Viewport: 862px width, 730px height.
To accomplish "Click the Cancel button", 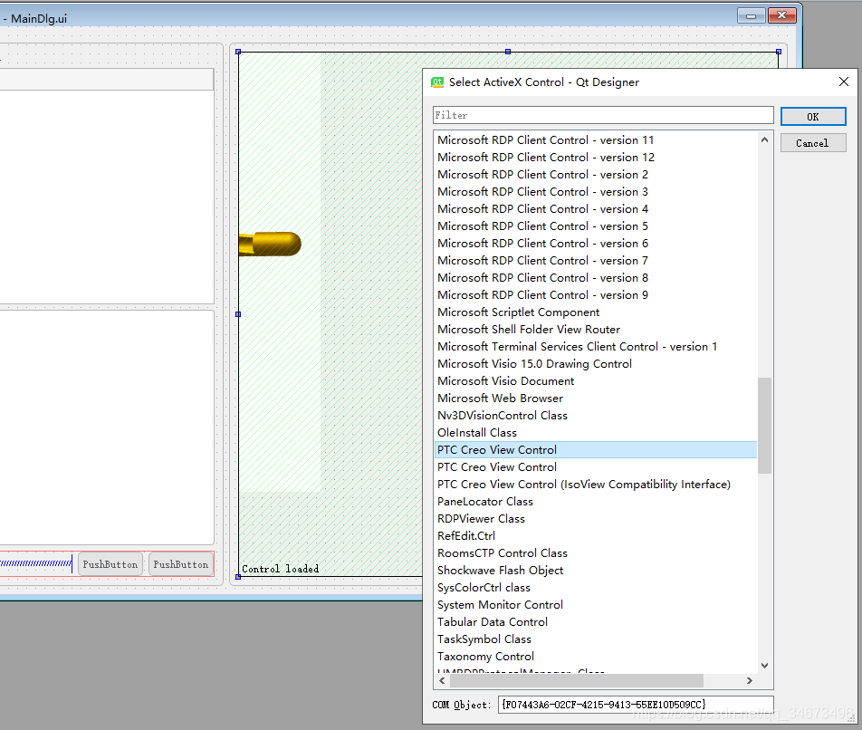I will click(812, 143).
